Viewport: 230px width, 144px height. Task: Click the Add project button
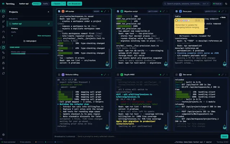(x=30, y=41)
